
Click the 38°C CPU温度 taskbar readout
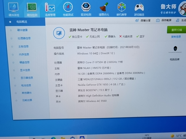pos(147,136)
